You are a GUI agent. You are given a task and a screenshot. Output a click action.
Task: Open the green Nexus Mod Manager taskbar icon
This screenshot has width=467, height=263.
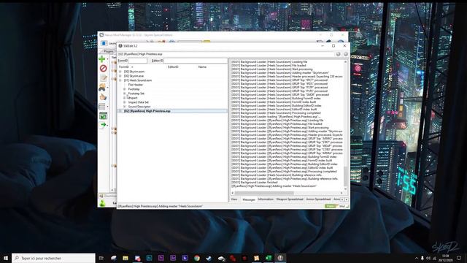[x=269, y=258]
